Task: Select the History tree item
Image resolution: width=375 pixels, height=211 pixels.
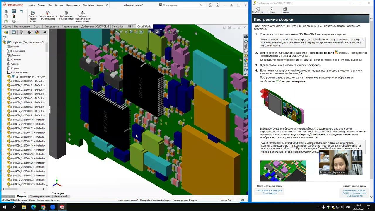Action: point(15,47)
